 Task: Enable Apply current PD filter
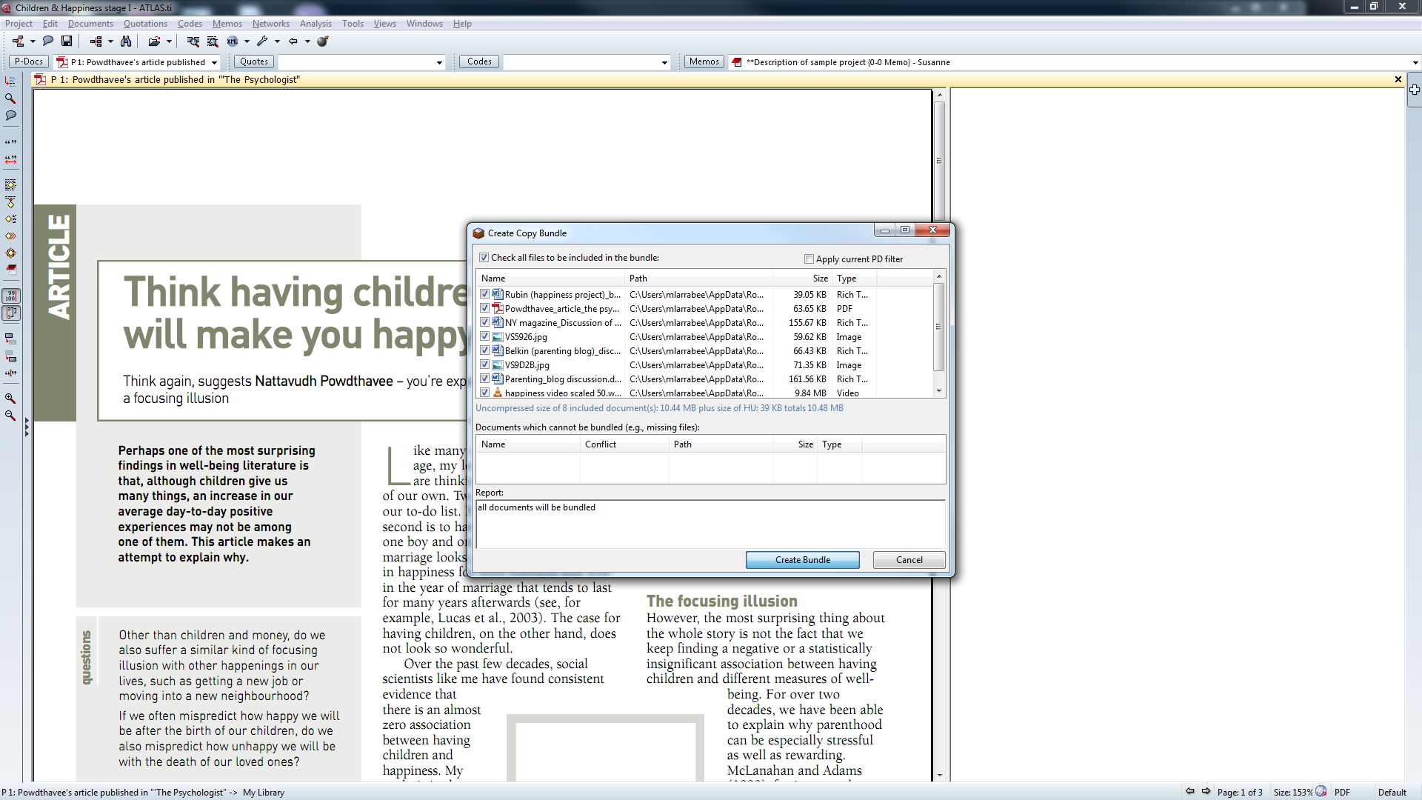pos(809,259)
